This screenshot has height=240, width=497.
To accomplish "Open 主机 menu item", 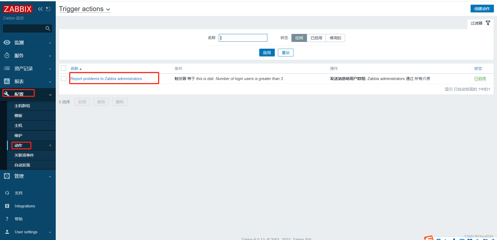I will point(31,125).
